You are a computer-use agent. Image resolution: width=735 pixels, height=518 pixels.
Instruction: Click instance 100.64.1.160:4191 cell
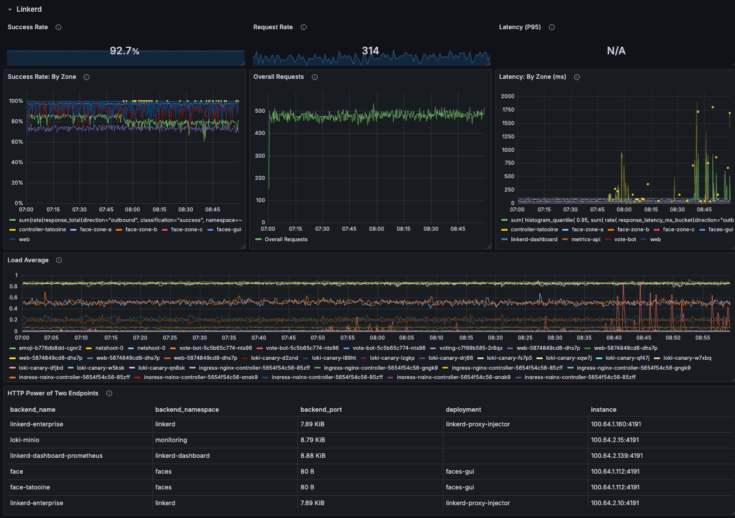pyautogui.click(x=661, y=424)
